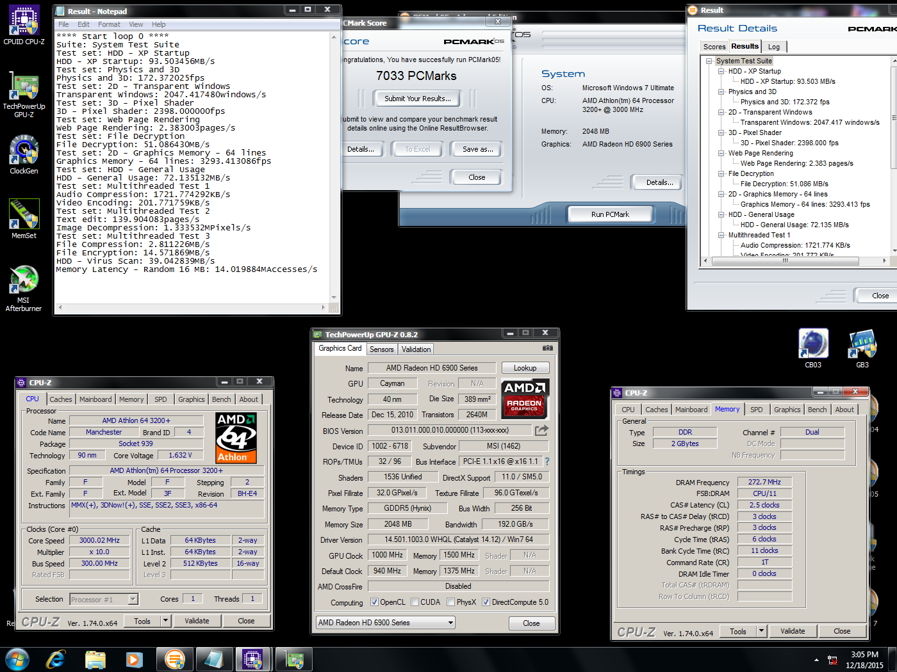Switch to Log tab in Result window
The image size is (897, 672).
point(774,47)
